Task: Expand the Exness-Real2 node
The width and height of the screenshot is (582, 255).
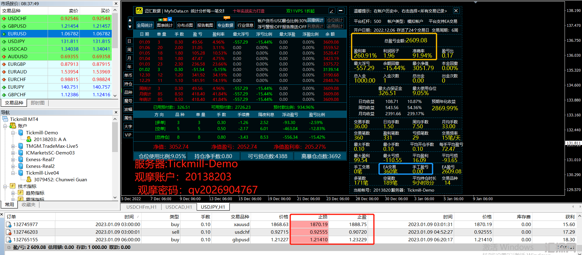Action: 13,166
